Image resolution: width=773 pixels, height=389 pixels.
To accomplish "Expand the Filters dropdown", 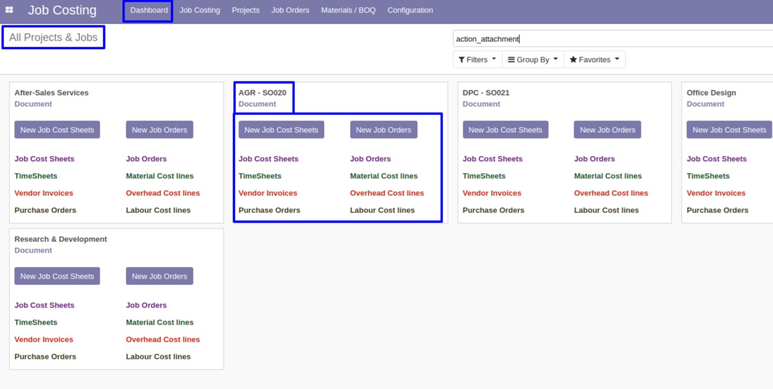I will (x=477, y=60).
